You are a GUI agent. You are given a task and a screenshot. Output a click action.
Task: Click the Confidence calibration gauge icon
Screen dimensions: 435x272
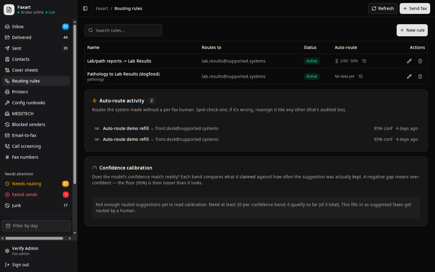click(x=95, y=168)
